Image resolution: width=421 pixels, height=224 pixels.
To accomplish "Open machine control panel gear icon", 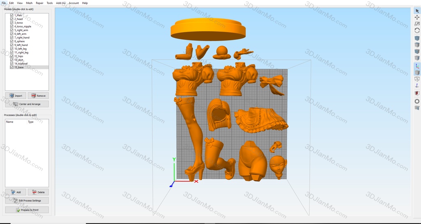I will point(417,101).
